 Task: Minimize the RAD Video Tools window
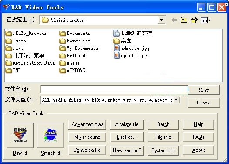(x=201, y=7)
